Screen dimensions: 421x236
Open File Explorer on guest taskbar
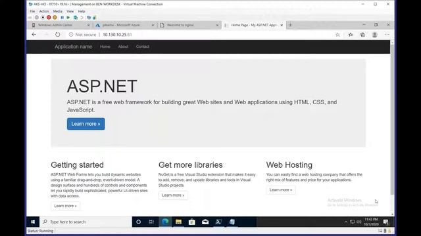tap(178, 222)
